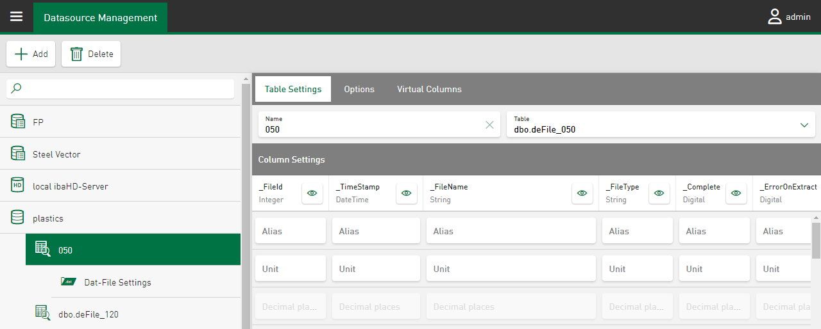Click the FP datasource database icon
Screen dimensions: 821x329
tap(18, 122)
